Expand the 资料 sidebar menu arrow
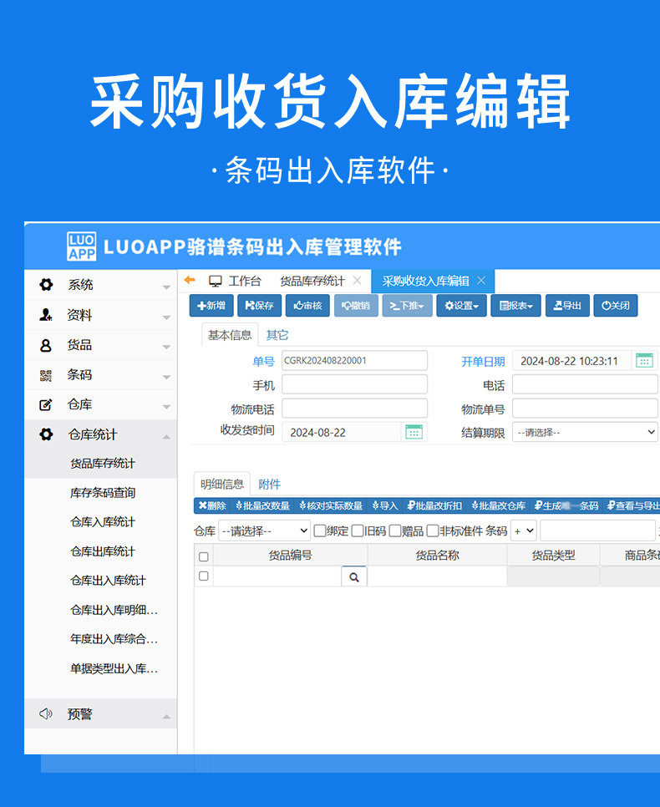This screenshot has height=807, width=660. tap(166, 317)
